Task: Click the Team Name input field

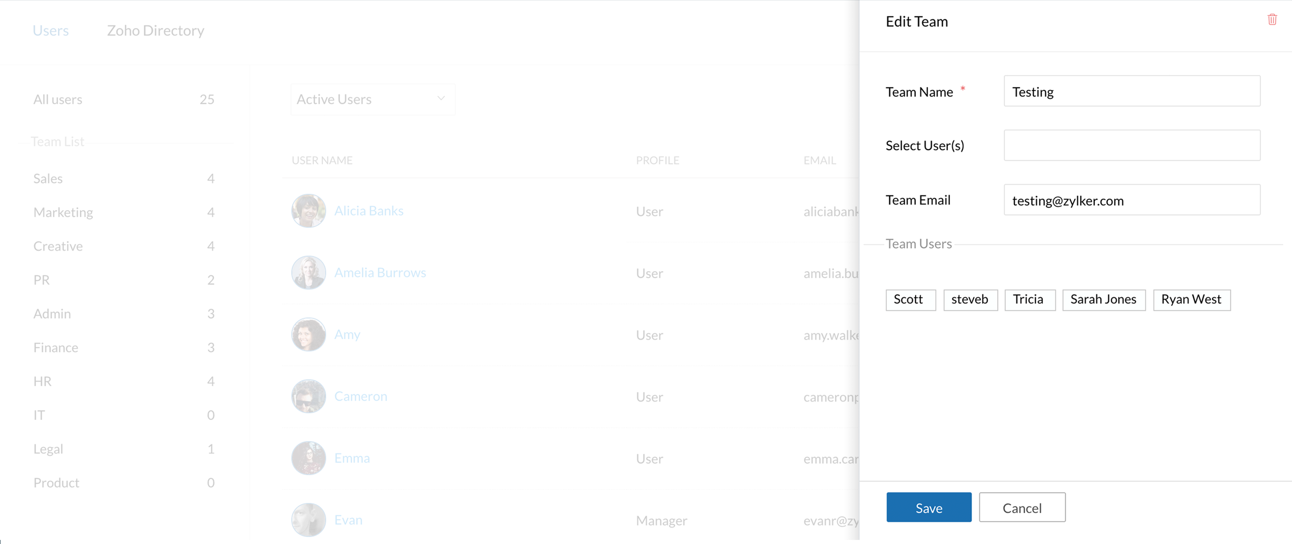Action: pos(1131,91)
